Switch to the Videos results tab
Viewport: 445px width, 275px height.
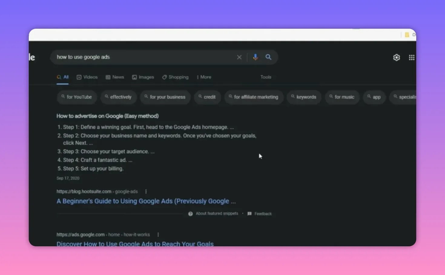87,77
